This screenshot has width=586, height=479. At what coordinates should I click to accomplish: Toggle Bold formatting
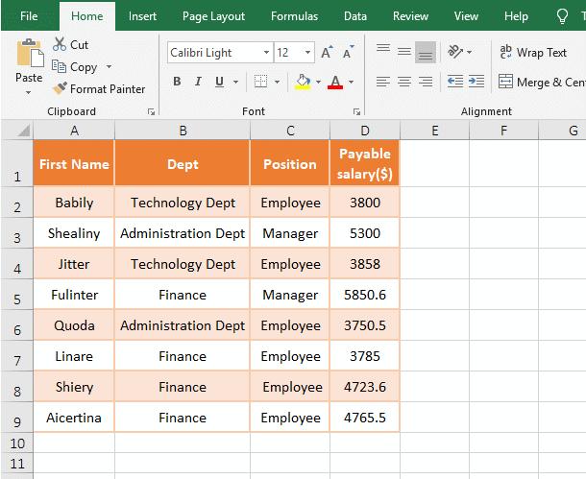tap(177, 82)
